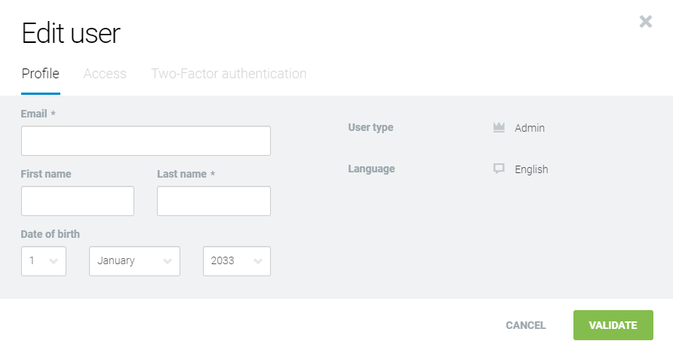Switch to the Profile tab
Screen dimensions: 673x350
click(40, 74)
